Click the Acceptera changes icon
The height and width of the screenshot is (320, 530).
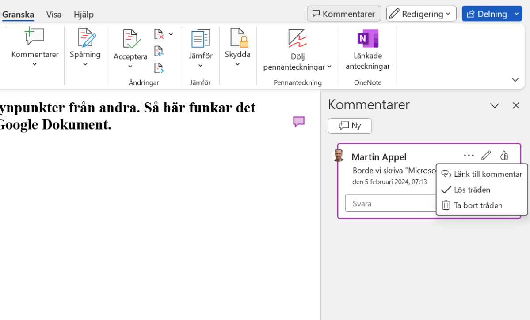(130, 40)
